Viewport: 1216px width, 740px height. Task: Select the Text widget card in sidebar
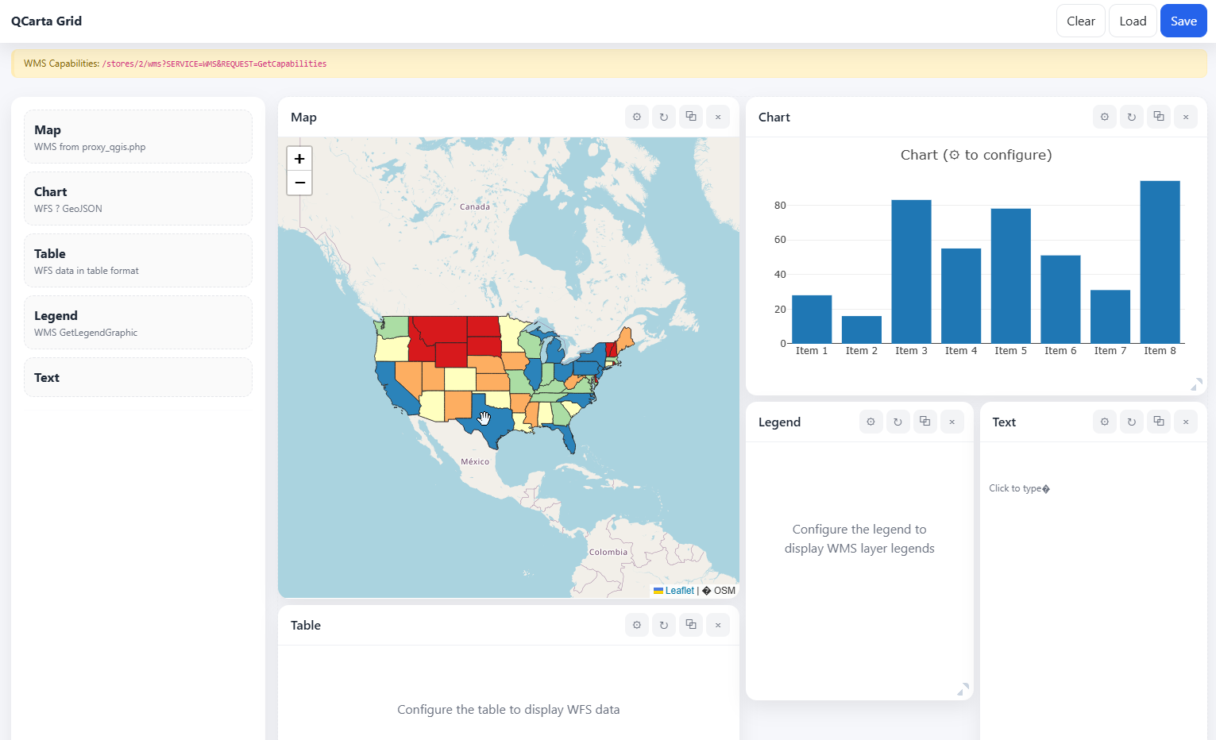click(138, 377)
